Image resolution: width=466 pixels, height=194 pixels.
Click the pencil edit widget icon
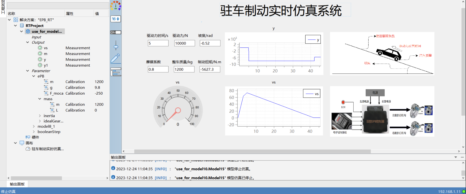(x=116, y=58)
